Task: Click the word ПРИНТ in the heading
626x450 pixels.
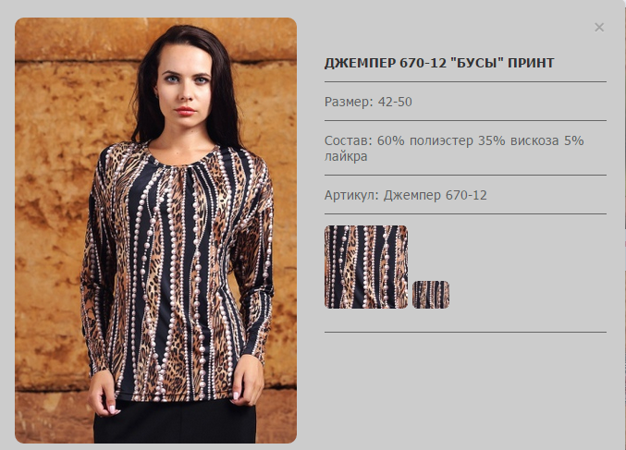Action: click(x=531, y=63)
